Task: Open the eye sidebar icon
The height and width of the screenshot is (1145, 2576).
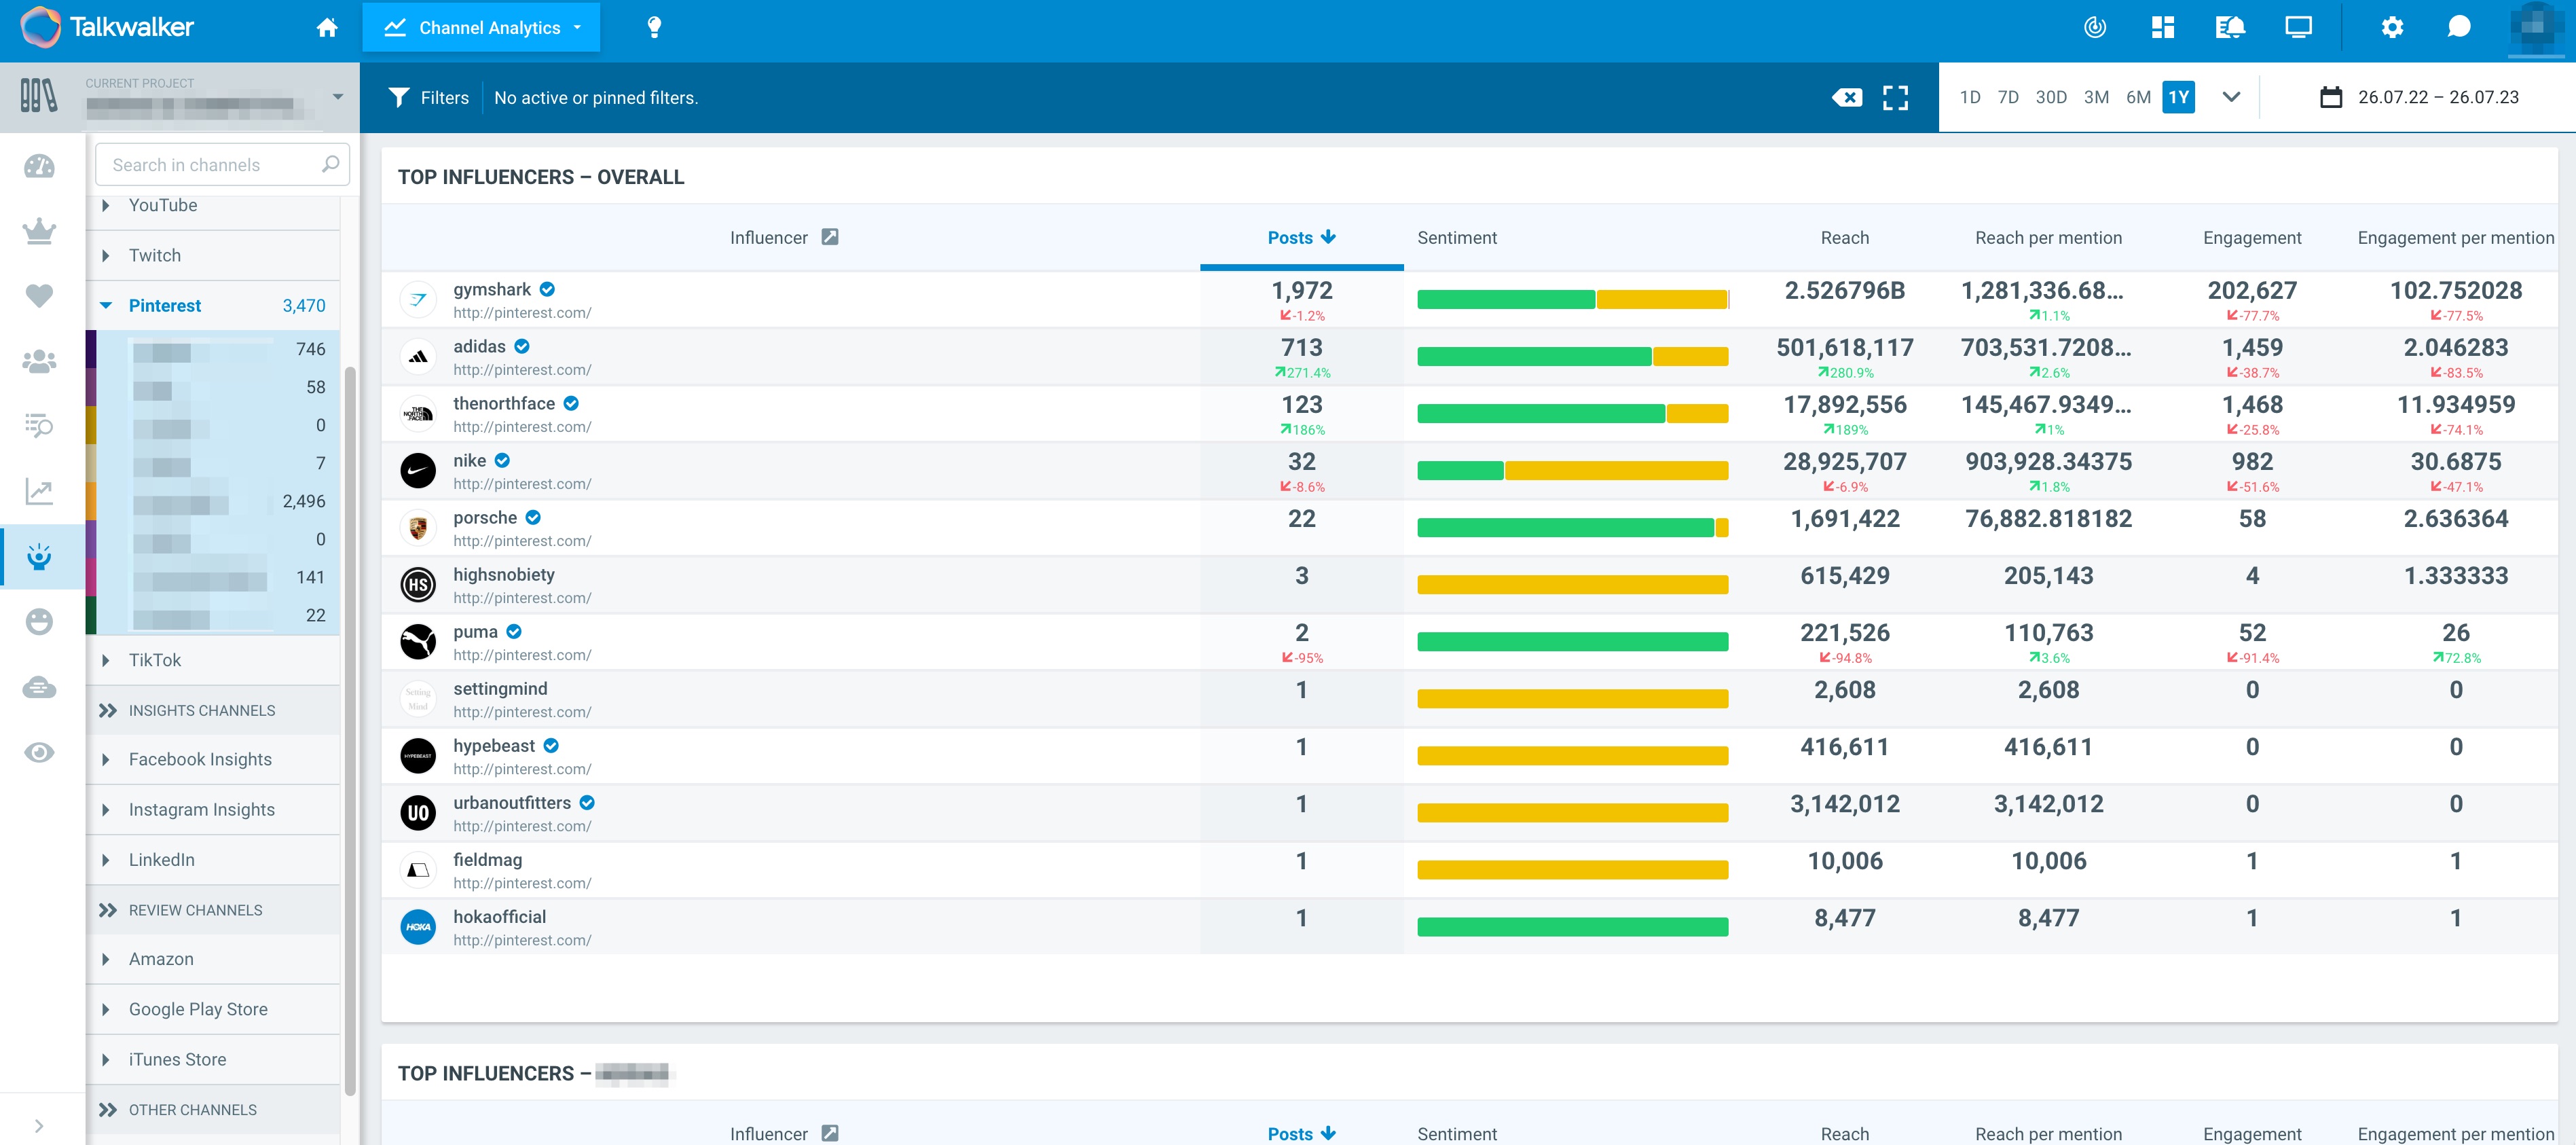Action: click(39, 753)
